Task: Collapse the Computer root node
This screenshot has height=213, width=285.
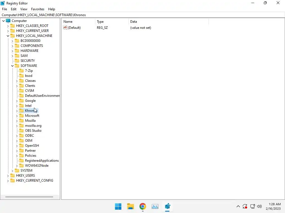Action: (x=3, y=21)
